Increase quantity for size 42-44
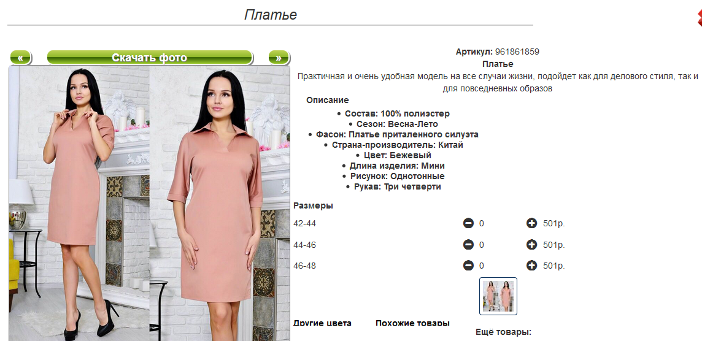The height and width of the screenshot is (341, 702). click(531, 223)
